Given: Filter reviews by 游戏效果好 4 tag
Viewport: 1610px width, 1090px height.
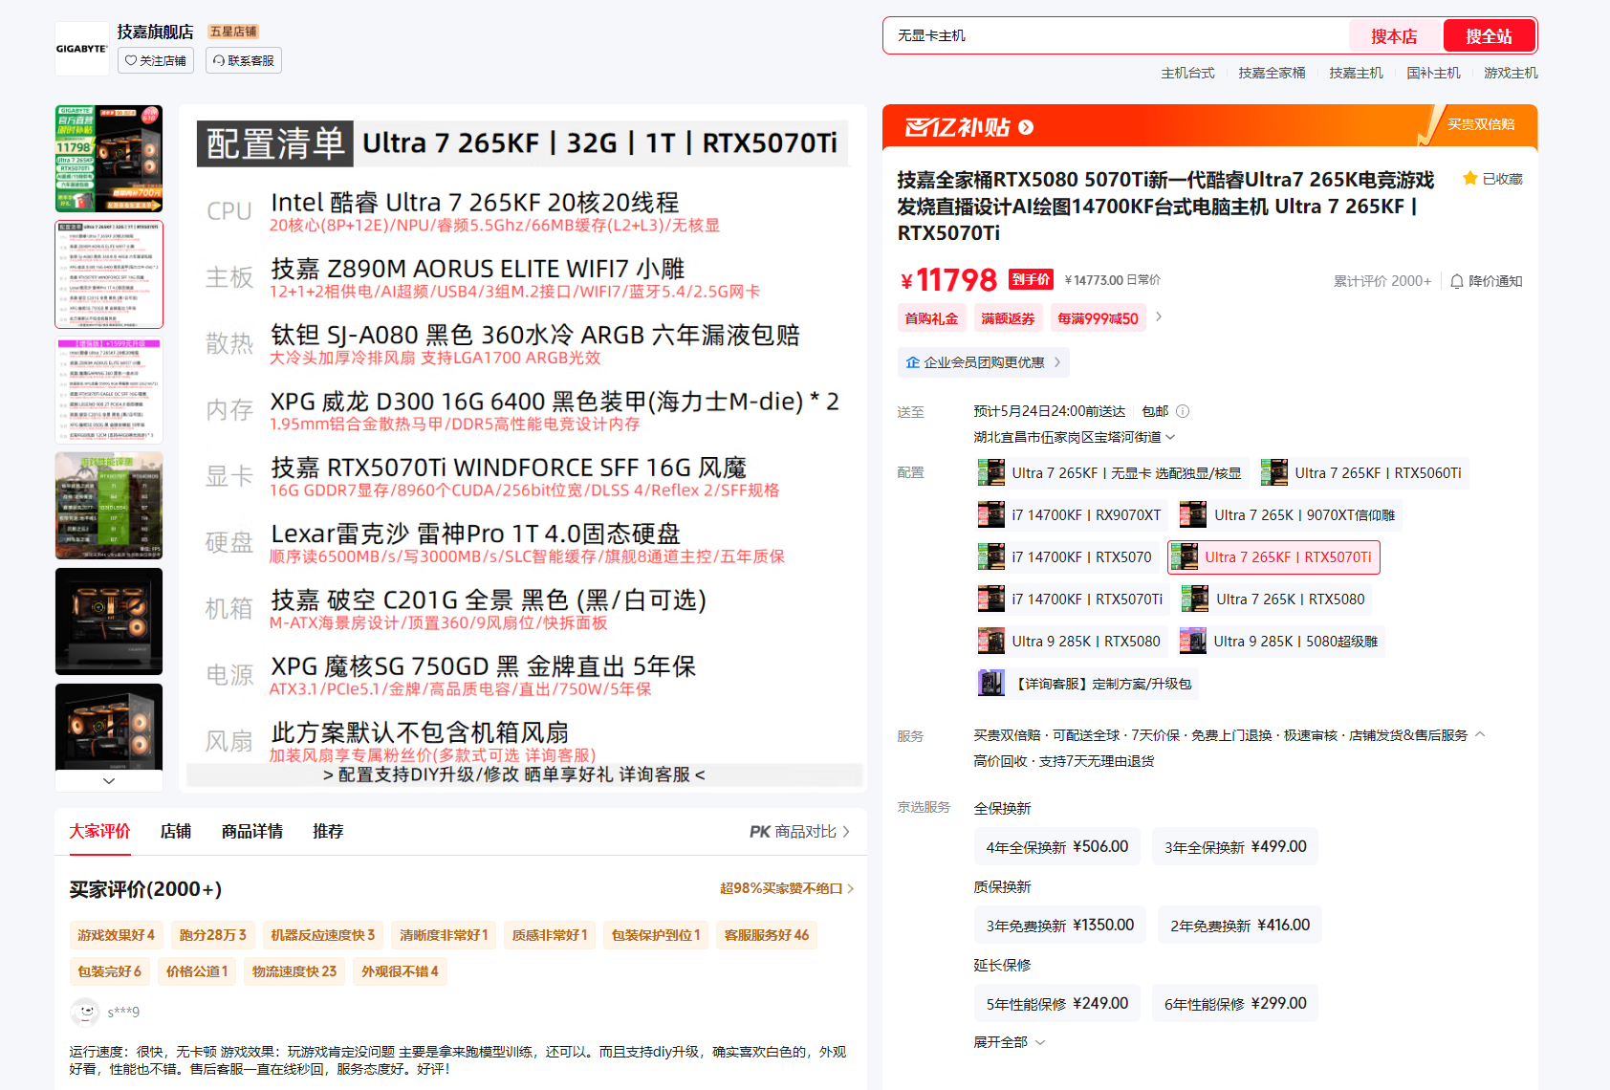Looking at the screenshot, I should [x=116, y=935].
